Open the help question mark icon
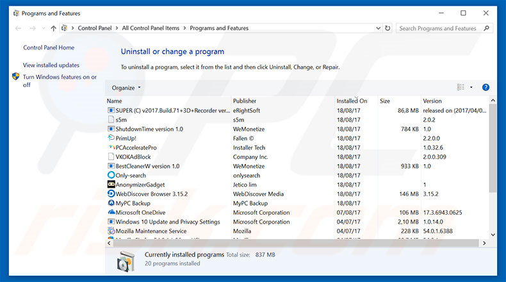Screen dimensions: 506x282 point(486,87)
